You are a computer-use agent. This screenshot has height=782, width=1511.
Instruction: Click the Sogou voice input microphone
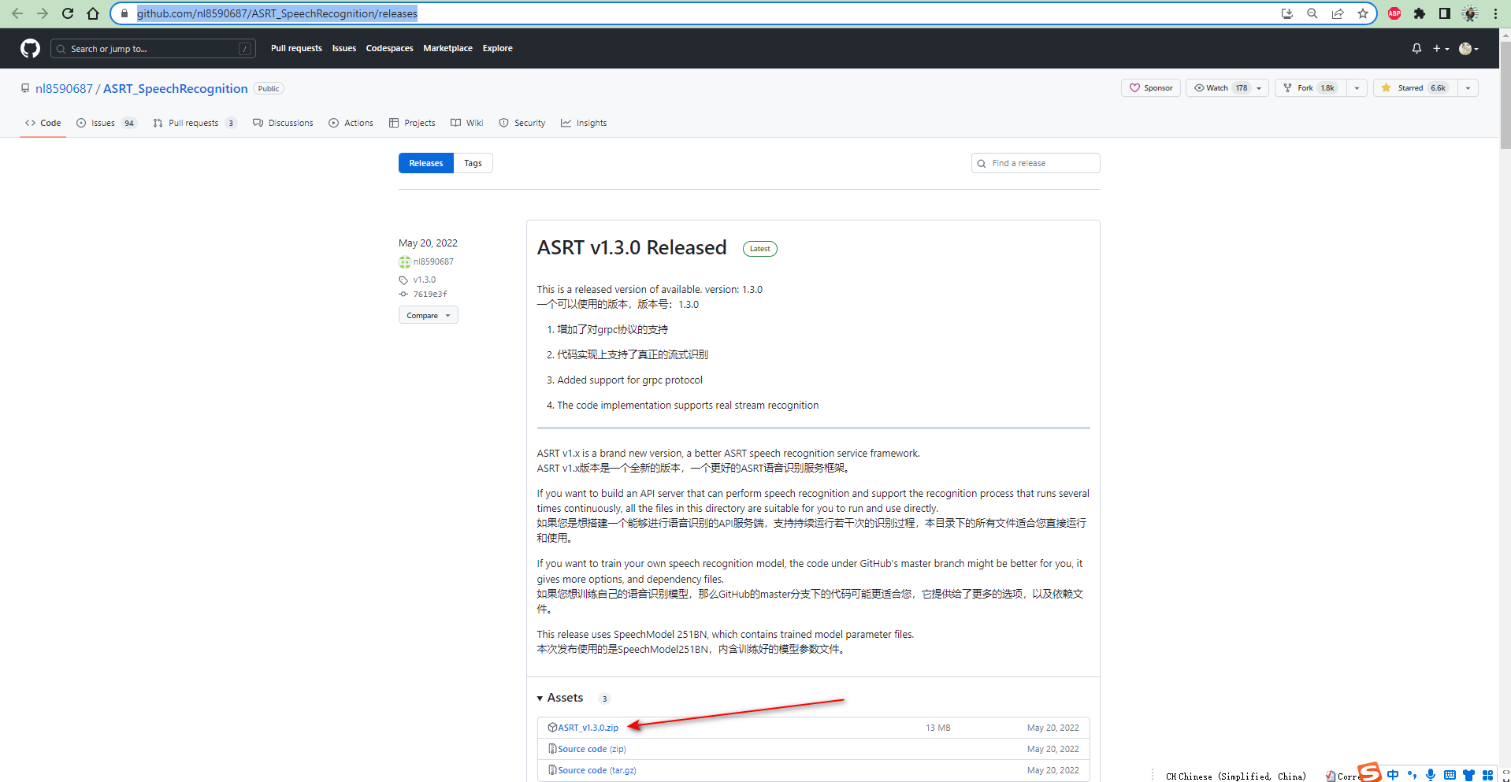click(1431, 775)
